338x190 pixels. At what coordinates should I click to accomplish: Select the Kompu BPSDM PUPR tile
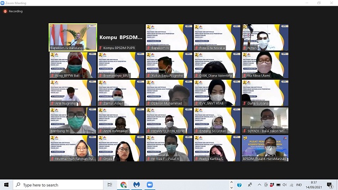click(x=121, y=37)
